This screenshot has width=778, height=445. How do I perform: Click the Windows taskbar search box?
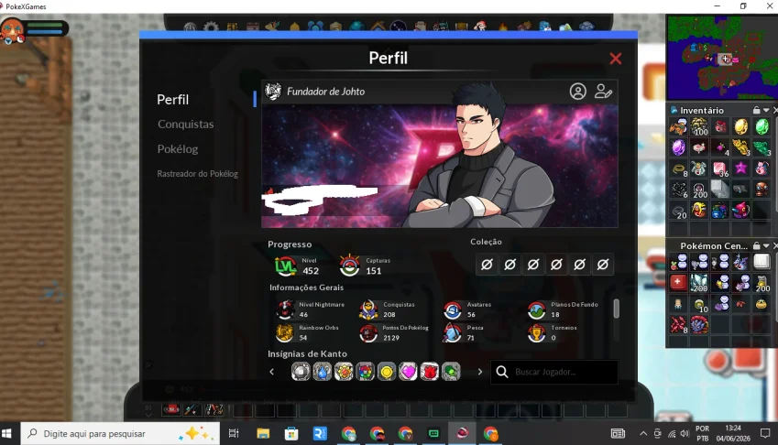(x=120, y=434)
